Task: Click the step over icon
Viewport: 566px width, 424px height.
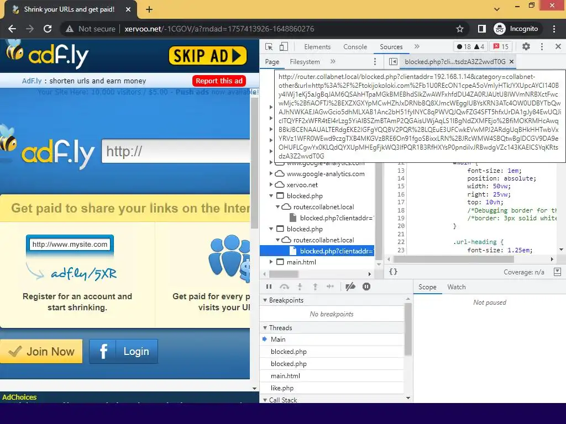Action: coord(285,287)
